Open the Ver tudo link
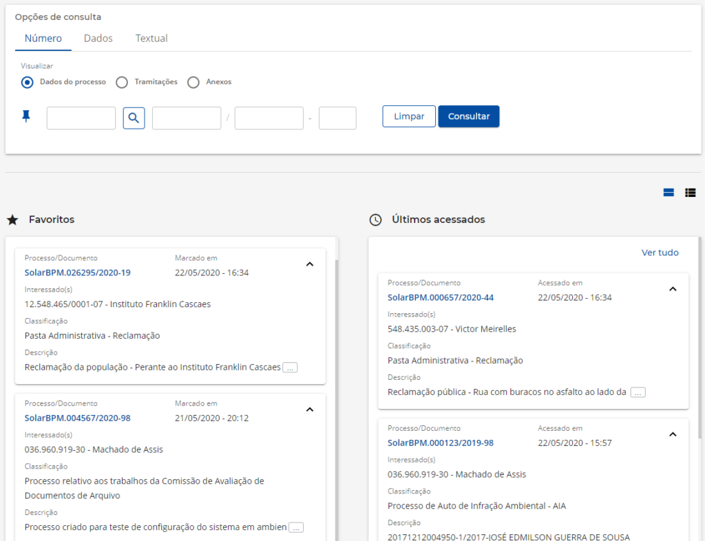Screen dimensions: 705x541 660,253
